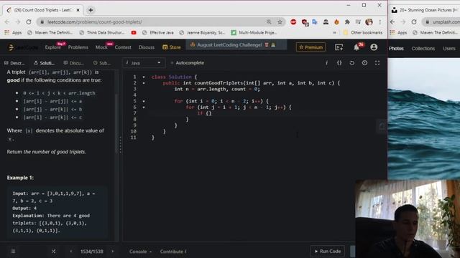Click the format code braces icon
This screenshot has width=460, height=258.
pyautogui.click(x=339, y=63)
